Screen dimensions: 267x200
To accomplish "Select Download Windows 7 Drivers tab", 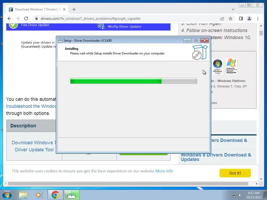I will [37, 9].
